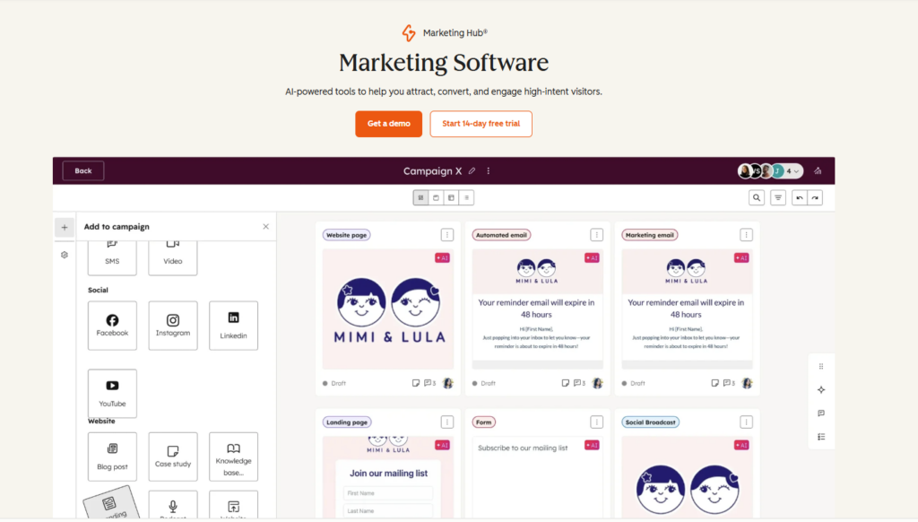
Task: Add a YouTube video to the campaign
Action: [x=111, y=392]
